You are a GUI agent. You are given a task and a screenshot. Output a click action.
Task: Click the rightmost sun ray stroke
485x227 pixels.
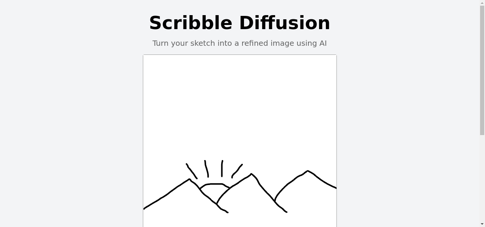point(237,171)
